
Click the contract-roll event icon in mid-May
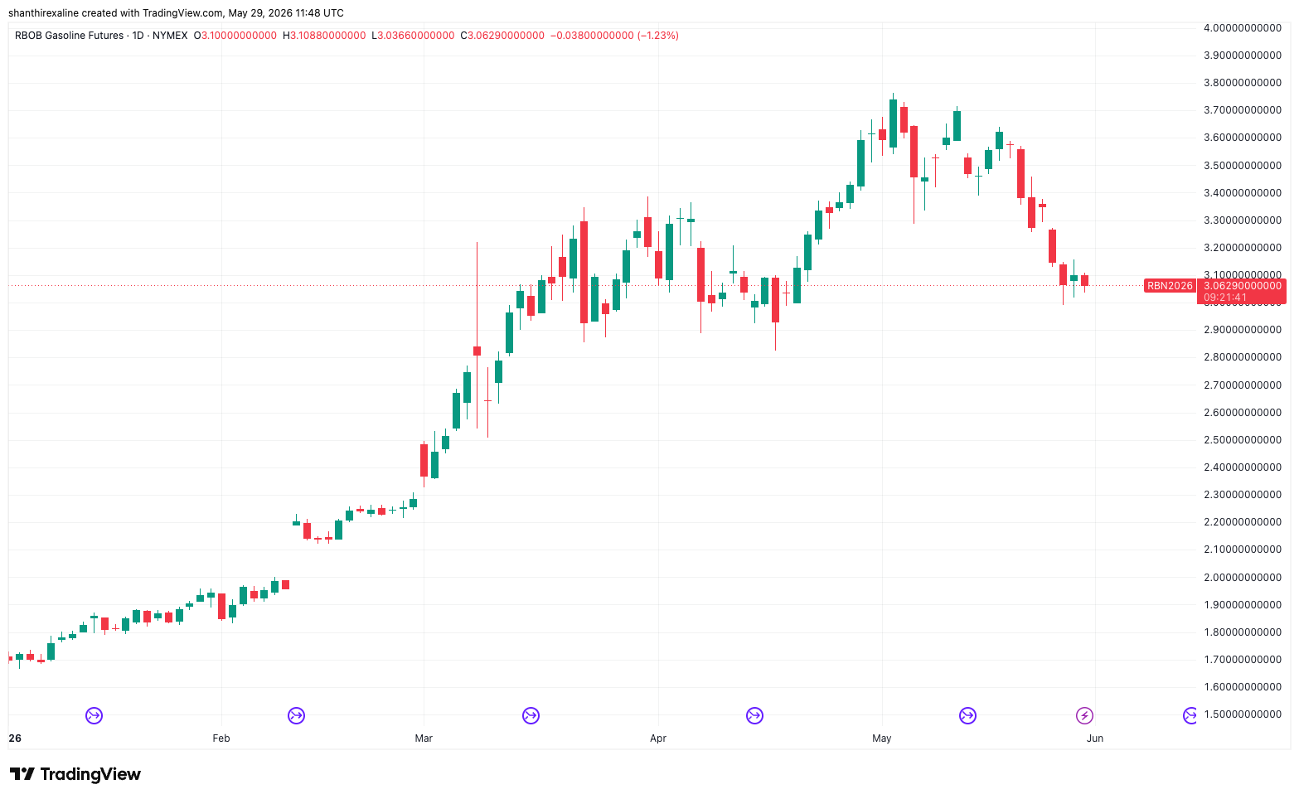pos(967,715)
